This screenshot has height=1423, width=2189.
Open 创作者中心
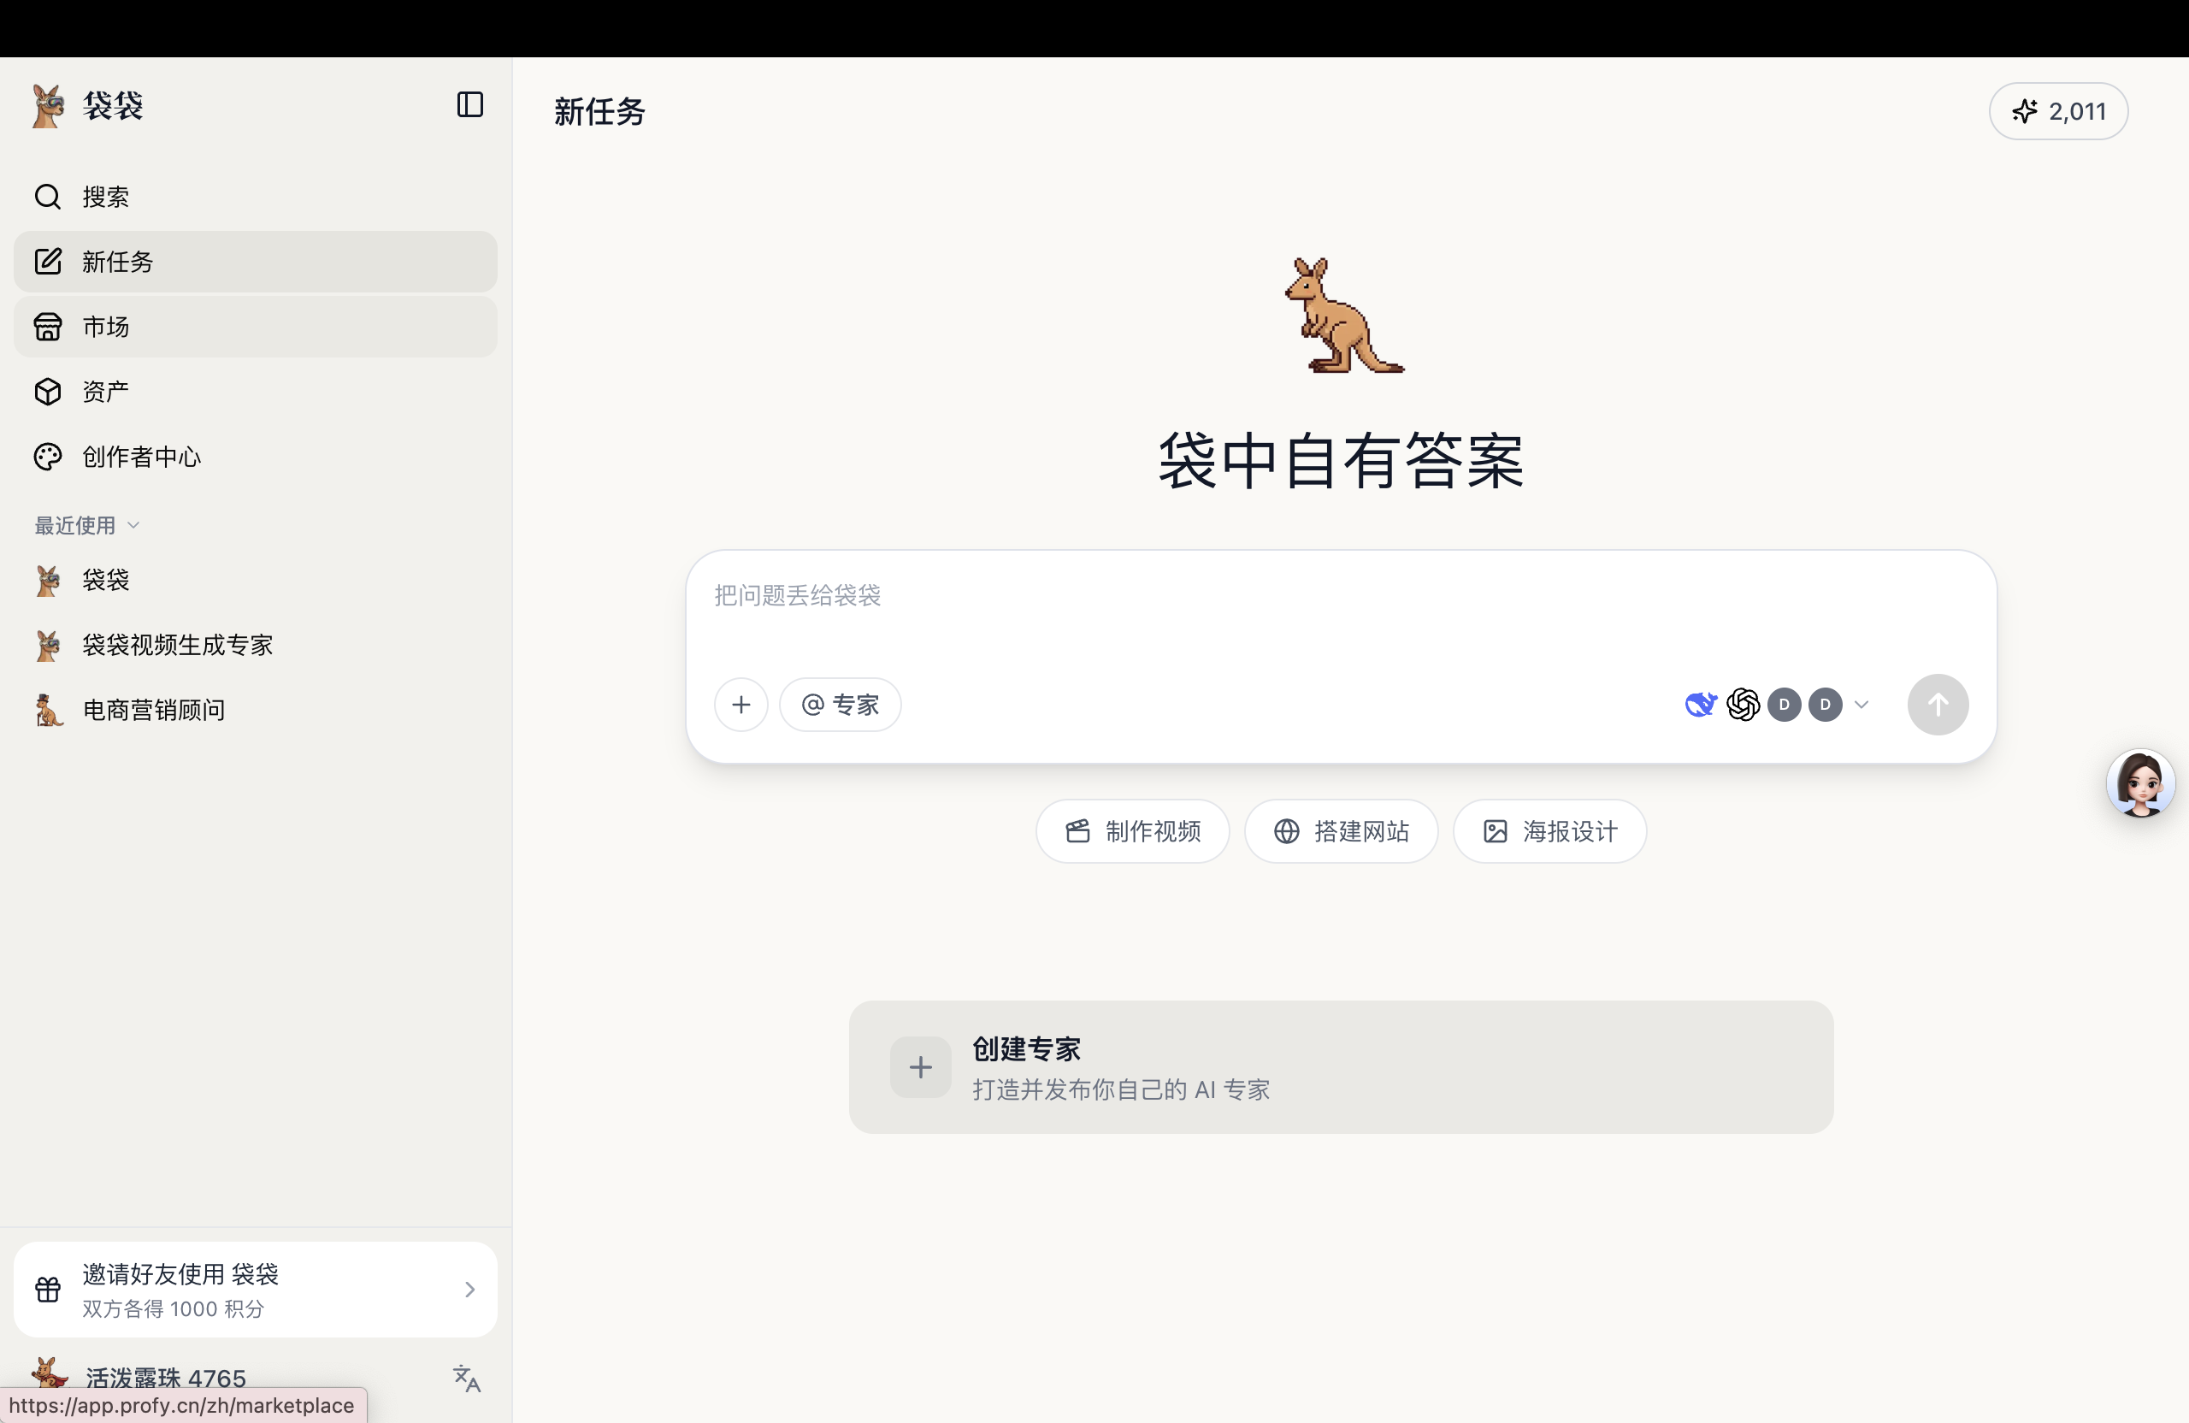[255, 458]
